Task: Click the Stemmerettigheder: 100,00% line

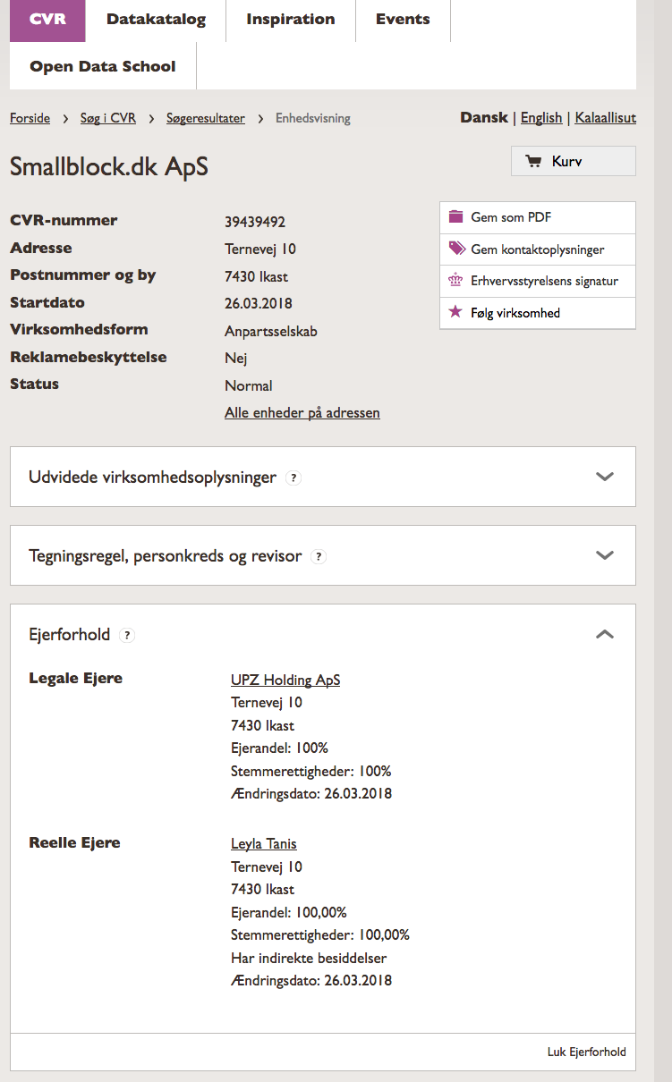Action: coord(320,935)
